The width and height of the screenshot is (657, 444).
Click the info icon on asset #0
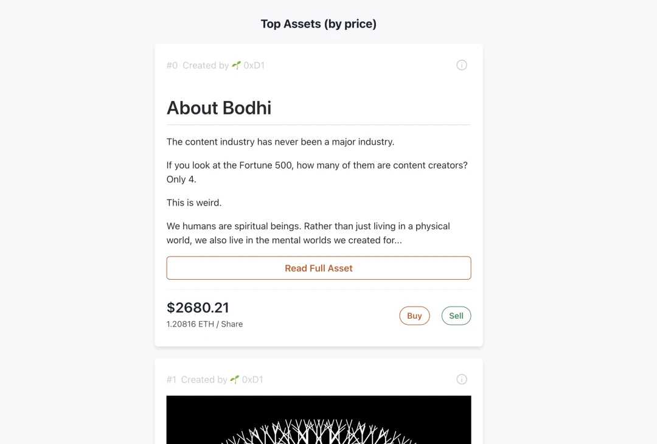[462, 65]
